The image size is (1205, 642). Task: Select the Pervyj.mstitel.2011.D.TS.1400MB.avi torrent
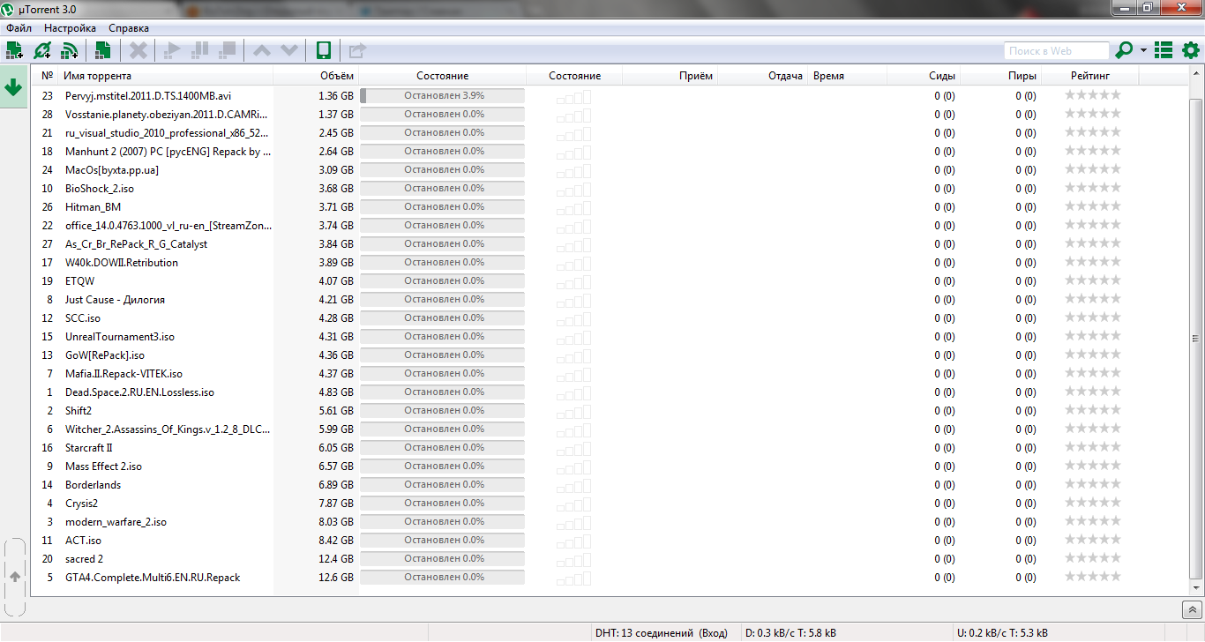(148, 95)
